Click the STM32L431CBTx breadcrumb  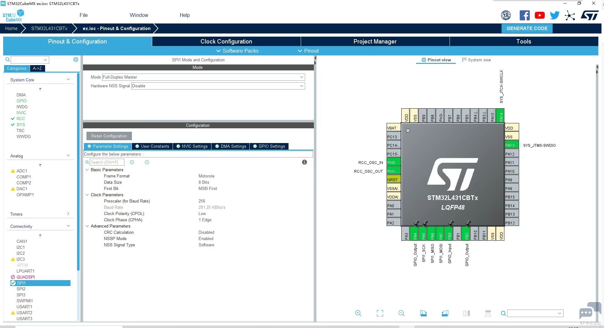tap(49, 28)
